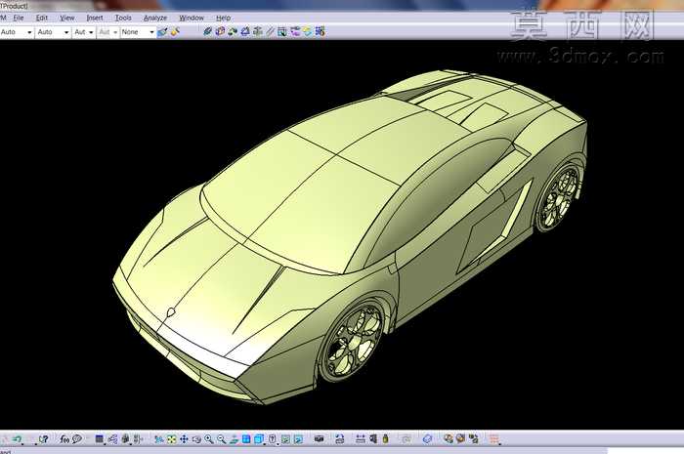Open the Formula f(x) tool

[x=64, y=439]
